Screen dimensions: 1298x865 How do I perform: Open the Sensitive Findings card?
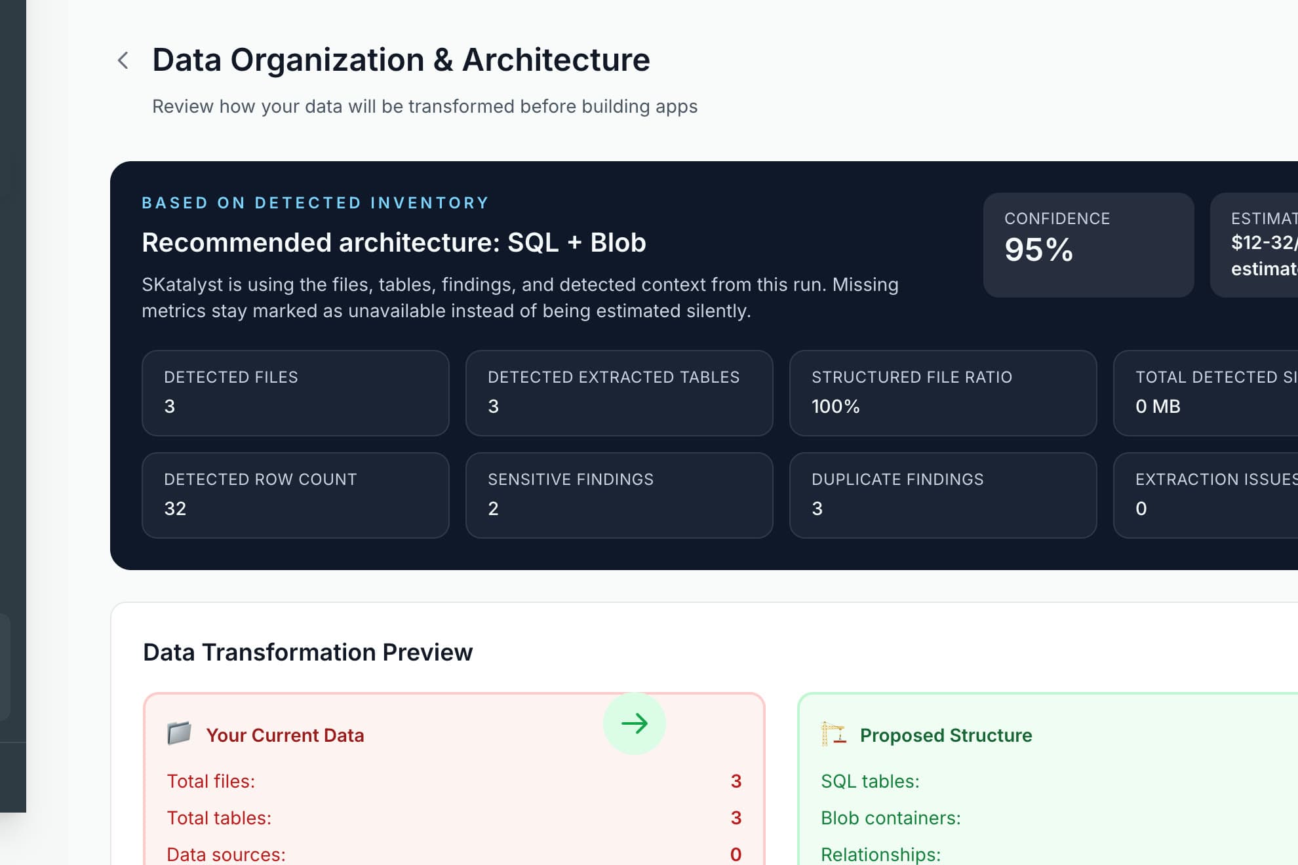(x=619, y=495)
